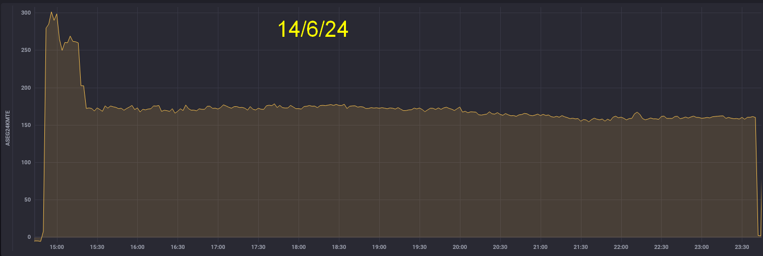763x256 pixels.
Task: Click the 150 value on the y-axis
Action: (26, 125)
